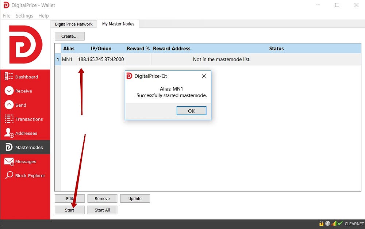Select the My Master Nodes tab
Screen dimensions: 365x229
click(x=118, y=24)
